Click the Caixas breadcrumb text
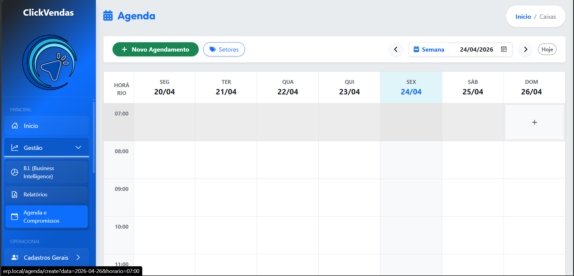Screen dimensions: 574x276 click(548, 17)
